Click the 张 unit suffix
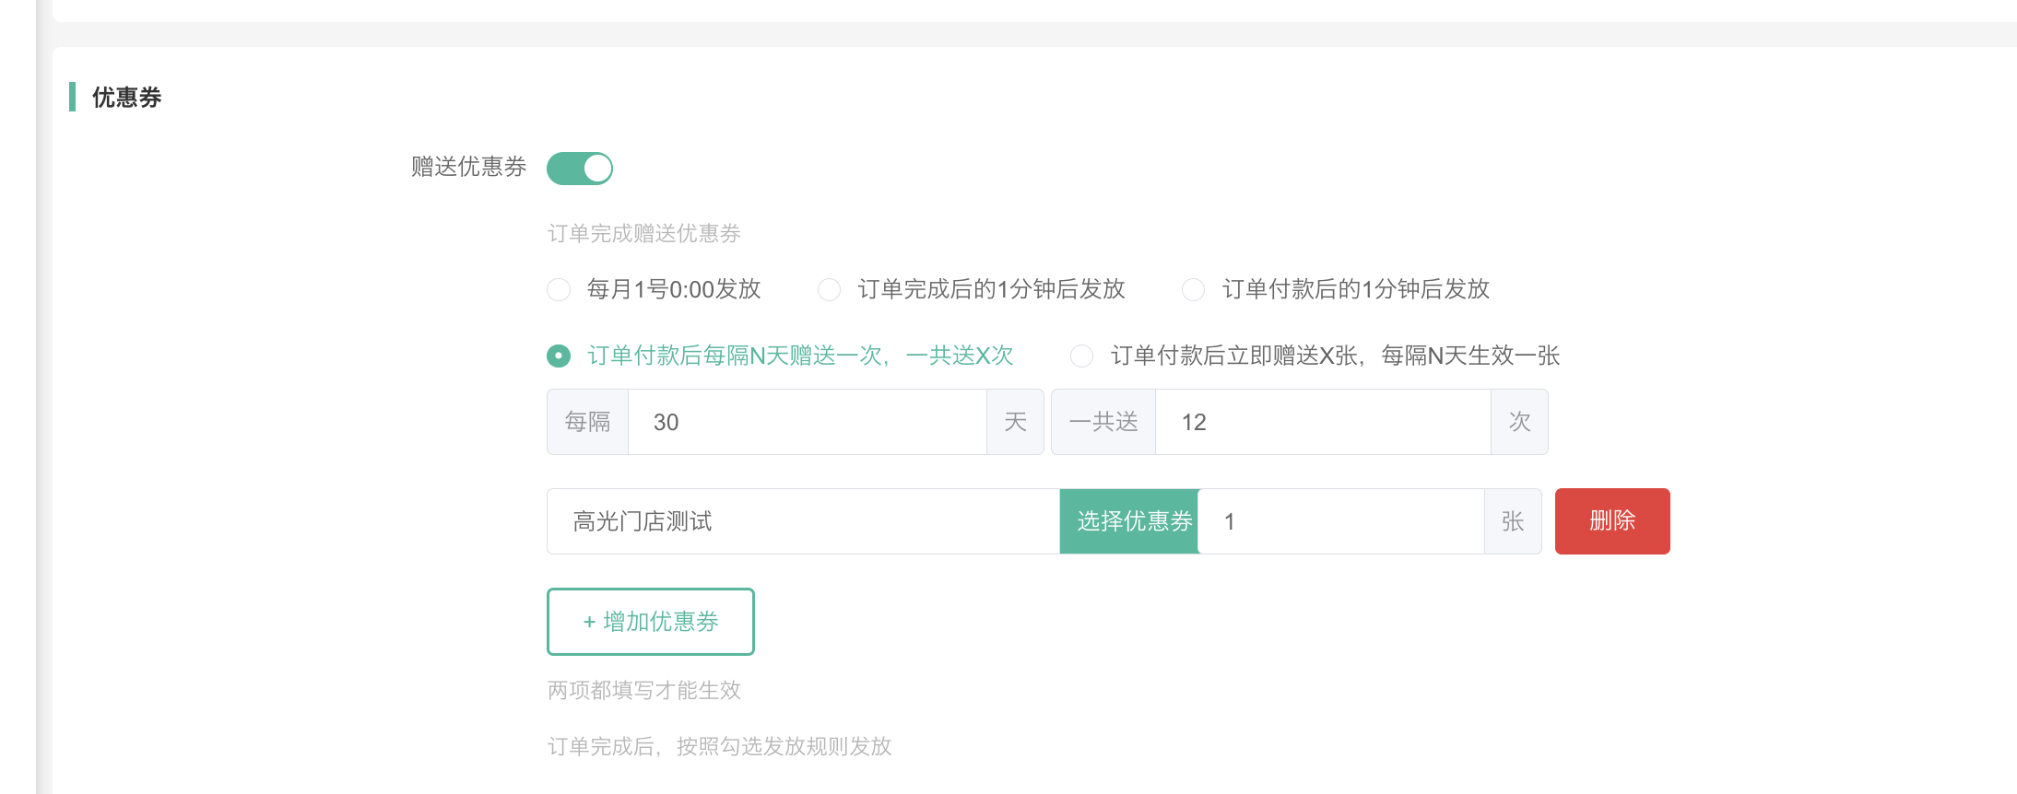This screenshot has width=2017, height=794. pyautogui.click(x=1513, y=521)
